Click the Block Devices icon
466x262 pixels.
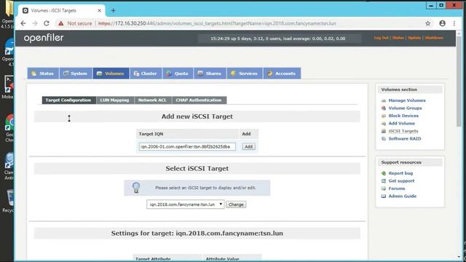pos(384,116)
